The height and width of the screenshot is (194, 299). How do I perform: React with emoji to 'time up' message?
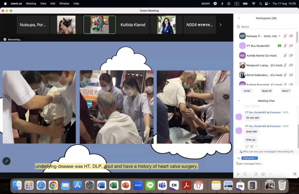point(252,146)
